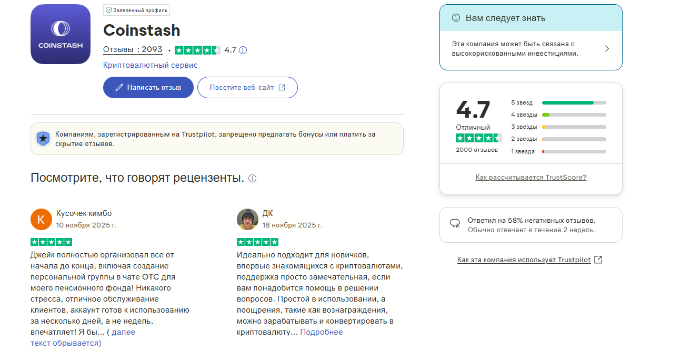Image resolution: width=681 pixels, height=352 pixels.
Task: Click the info icon after «Посмотрите, что говорят рецензенты»
Action: (252, 179)
